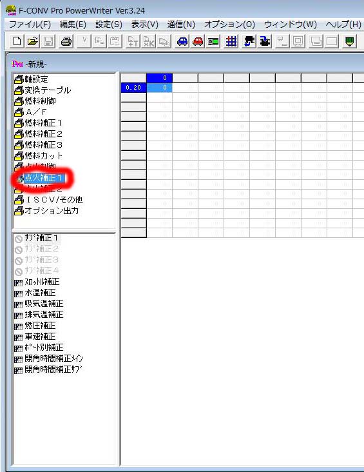This screenshot has width=364, height=472.
Task: Click the 0.20 row header cell
Action: point(133,88)
